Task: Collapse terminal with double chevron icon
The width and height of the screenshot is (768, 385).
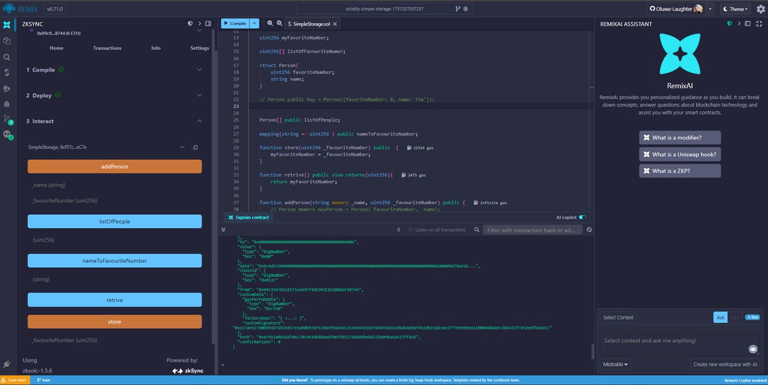Action: [x=223, y=230]
